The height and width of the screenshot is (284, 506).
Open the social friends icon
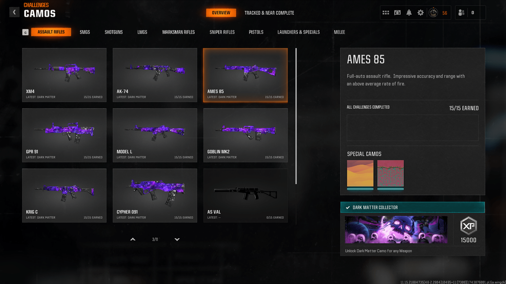[x=461, y=13]
